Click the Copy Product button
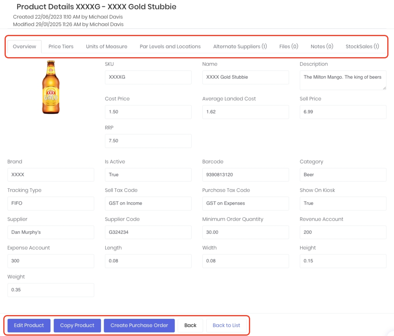Viewport: 394px width, 336px height. 77,325
